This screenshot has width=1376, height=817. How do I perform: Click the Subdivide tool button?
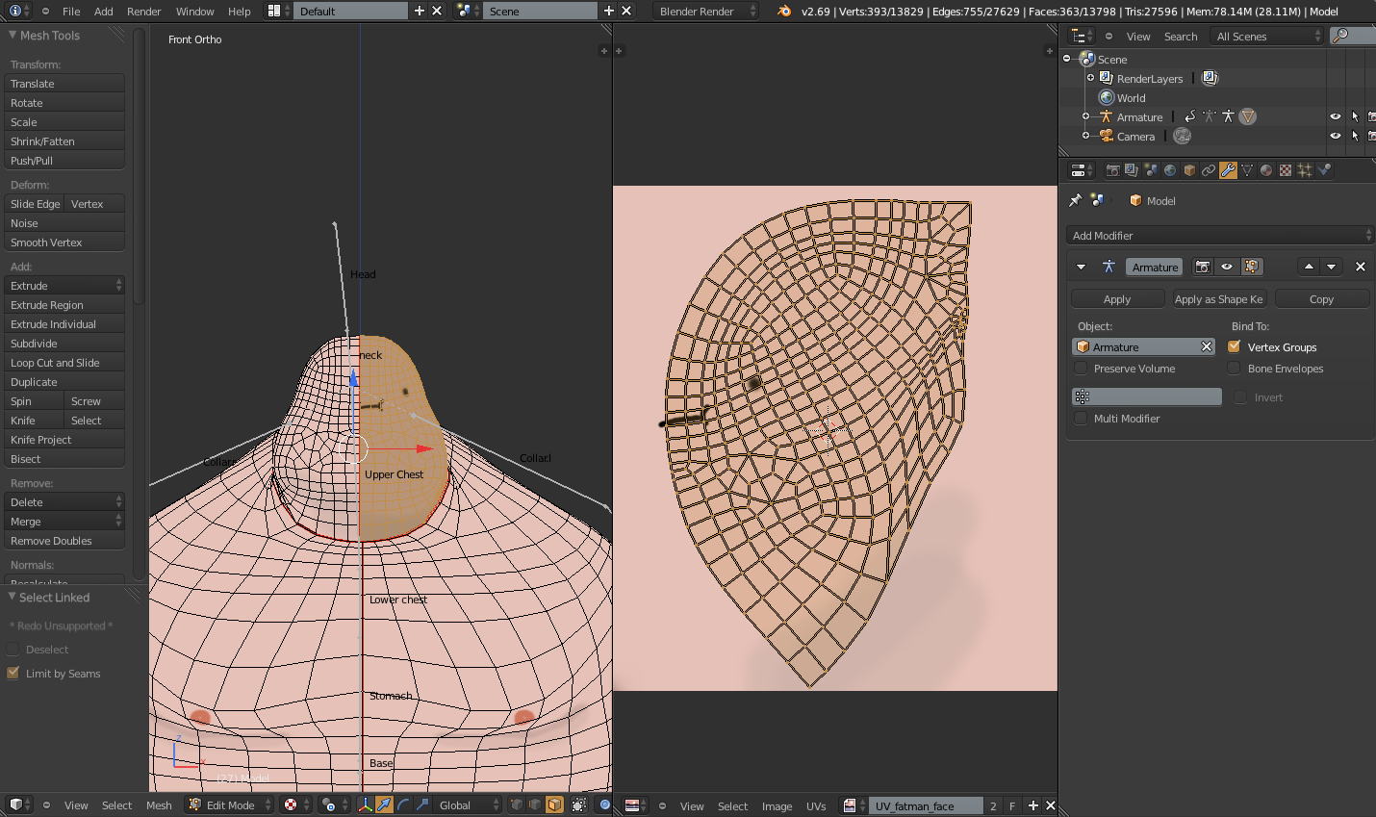pos(64,343)
